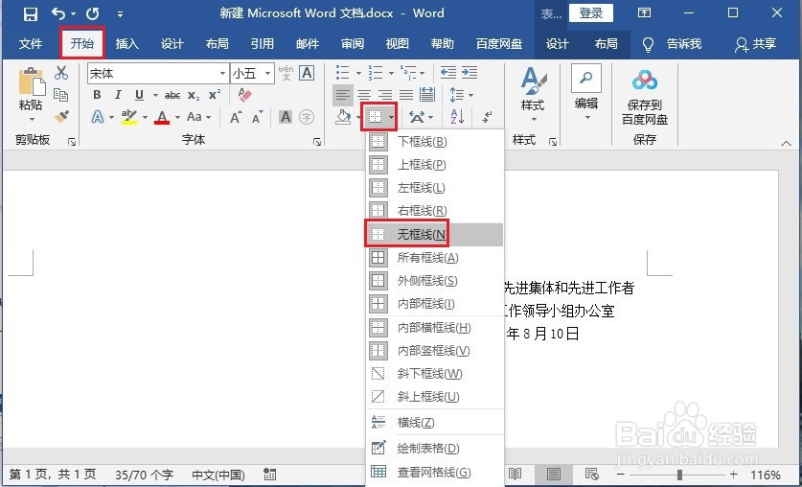This screenshot has height=487, width=802.
Task: Apply superscript x² formatting
Action: coord(215,95)
